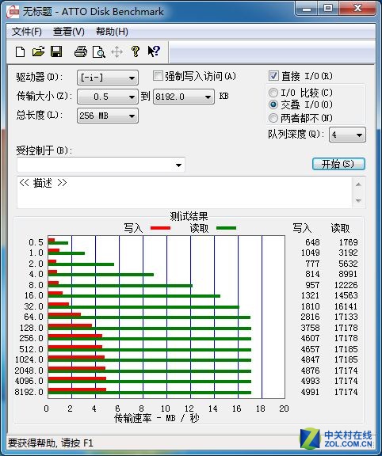The width and height of the screenshot is (382, 456).
Task: Expand the 总长度 256 MB dropdown
Action: 108,116
